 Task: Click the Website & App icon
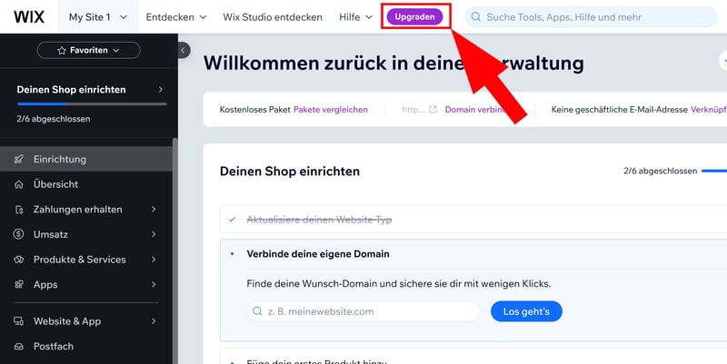(18, 321)
